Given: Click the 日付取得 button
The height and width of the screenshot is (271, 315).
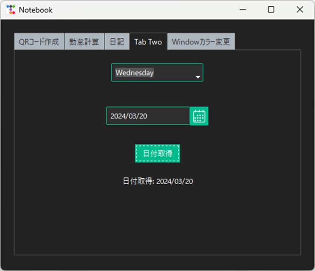Looking at the screenshot, I should [x=157, y=153].
